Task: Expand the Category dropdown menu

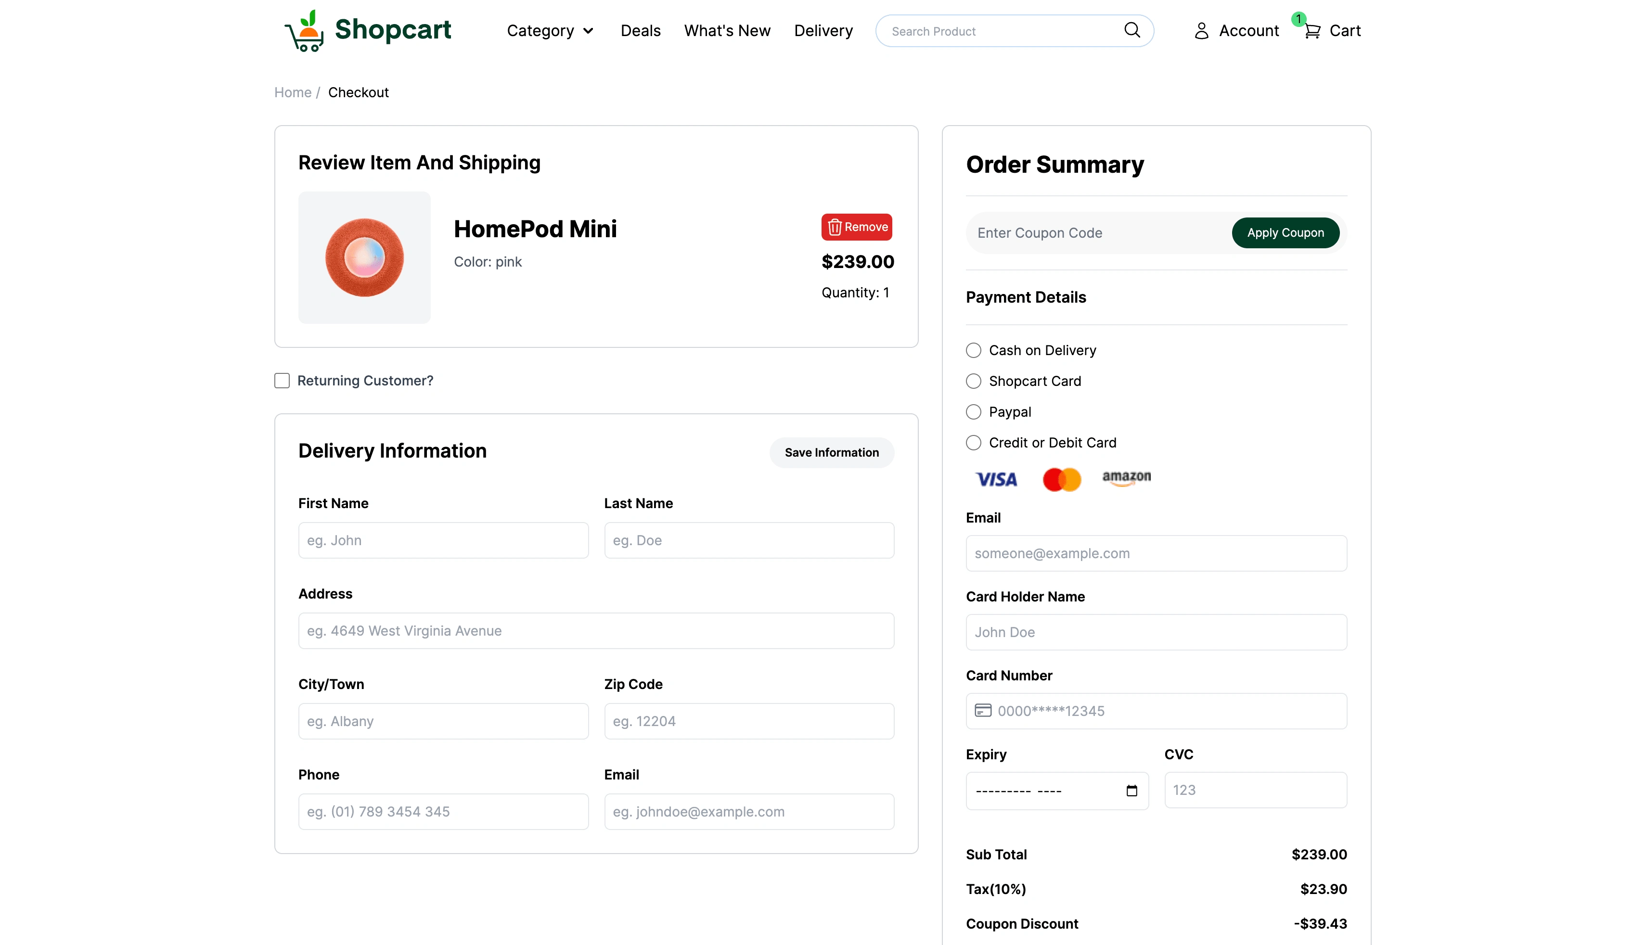Action: pyautogui.click(x=550, y=30)
